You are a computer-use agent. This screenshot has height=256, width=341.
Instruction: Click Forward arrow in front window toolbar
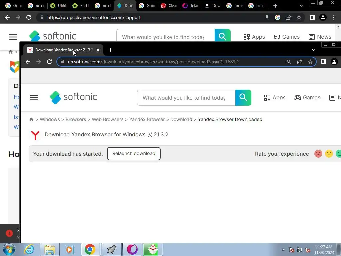pos(39,62)
